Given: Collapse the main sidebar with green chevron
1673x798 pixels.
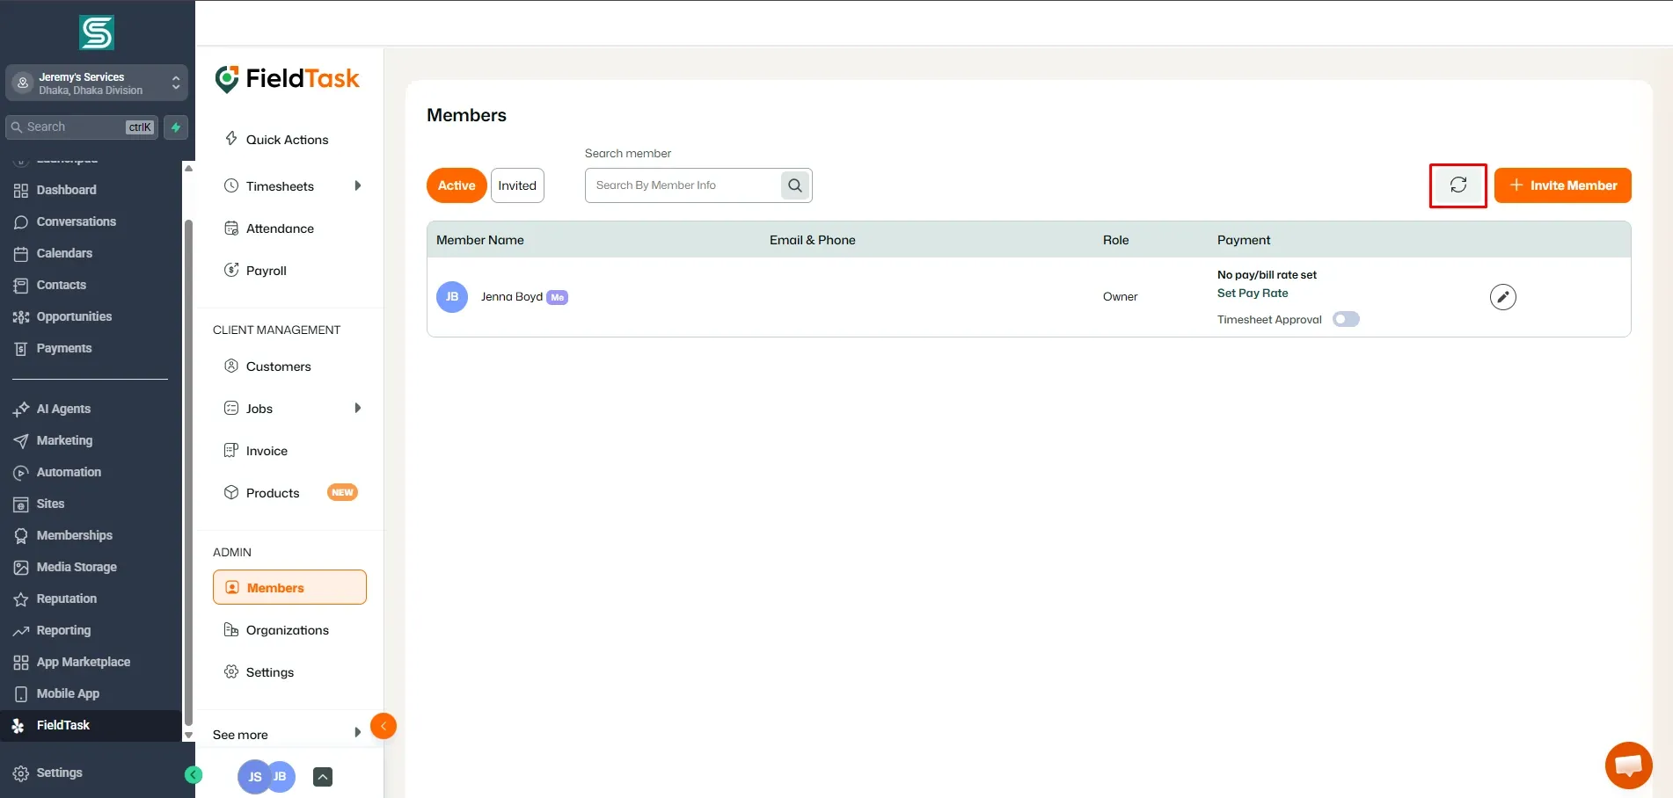Looking at the screenshot, I should pyautogui.click(x=194, y=774).
